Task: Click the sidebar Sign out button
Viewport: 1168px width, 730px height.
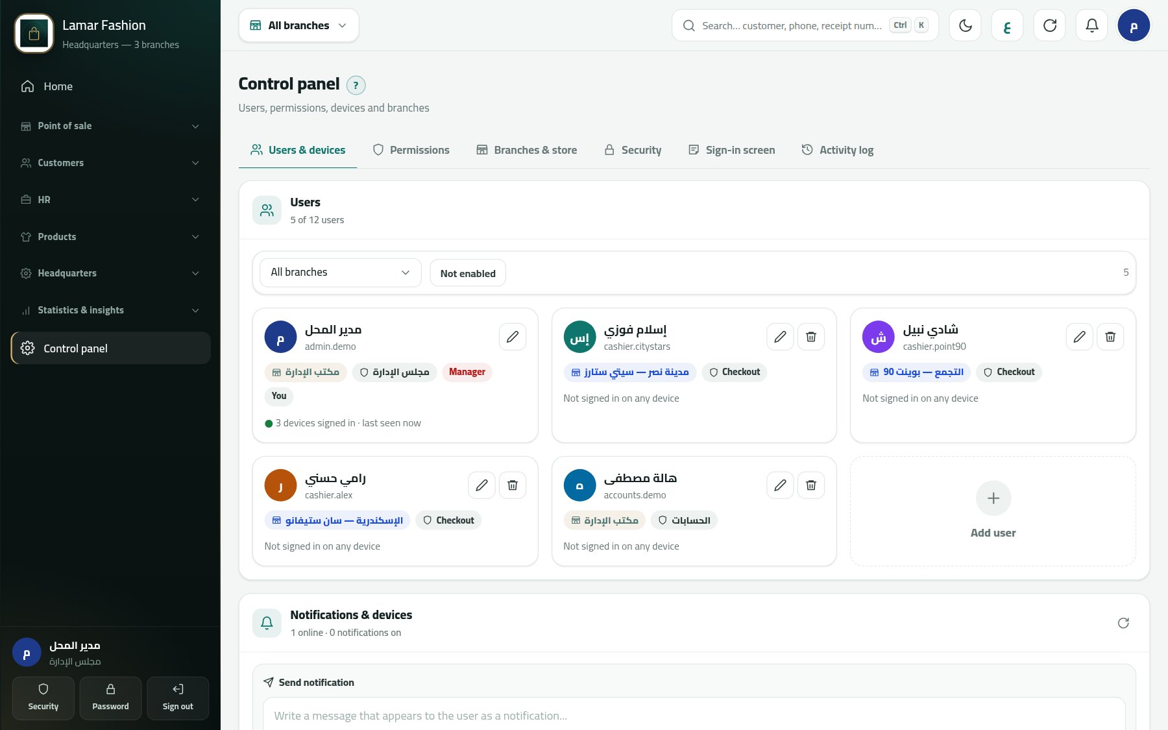Action: click(178, 698)
